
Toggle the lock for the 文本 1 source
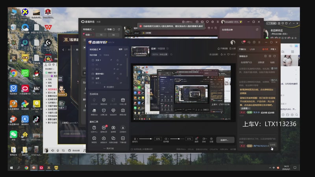click(117, 60)
